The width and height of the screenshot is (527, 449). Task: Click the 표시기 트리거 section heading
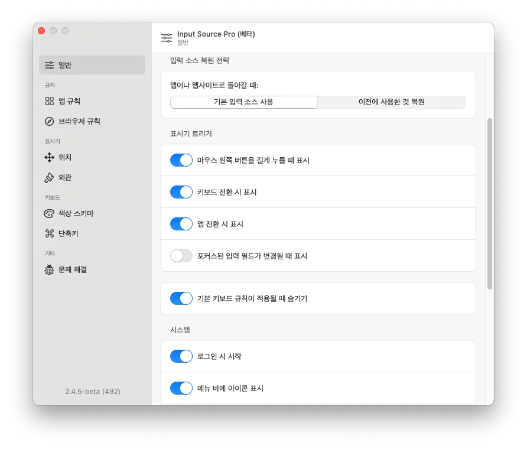(191, 134)
